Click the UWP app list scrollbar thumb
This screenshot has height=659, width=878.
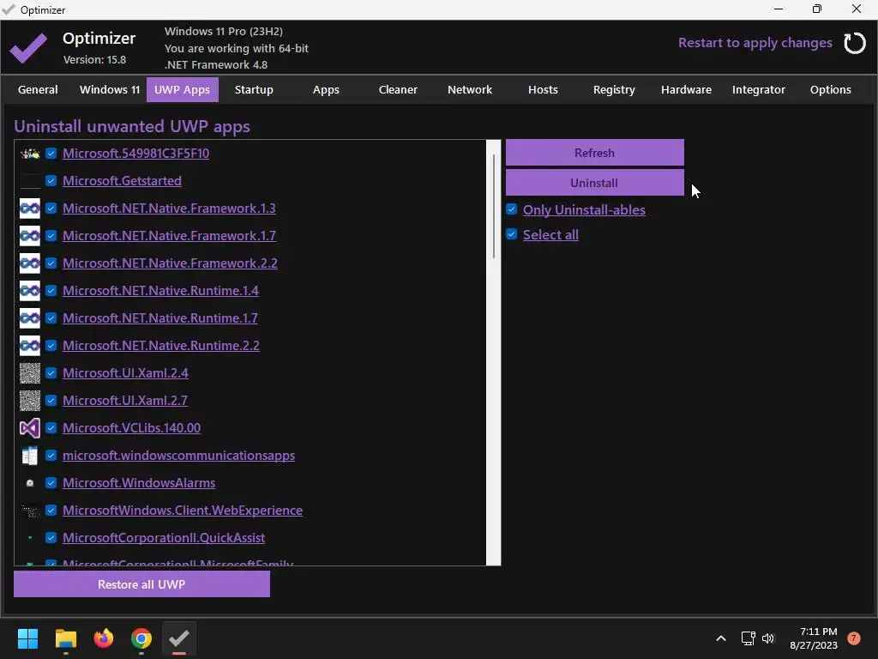494,206
